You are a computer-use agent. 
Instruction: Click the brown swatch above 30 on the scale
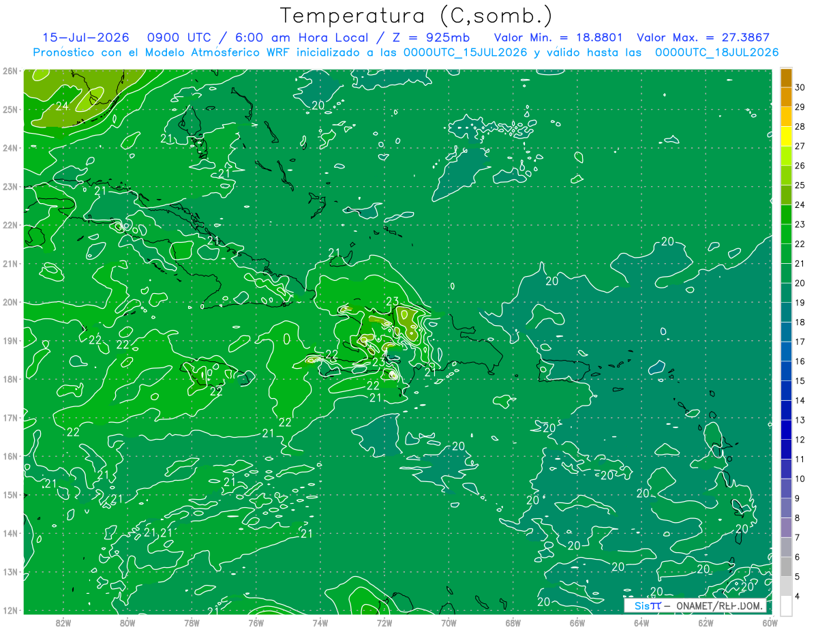786,77
